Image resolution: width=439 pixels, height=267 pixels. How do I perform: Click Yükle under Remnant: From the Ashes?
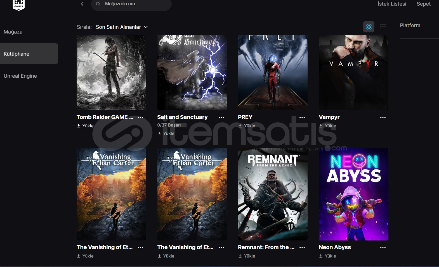[x=247, y=256]
